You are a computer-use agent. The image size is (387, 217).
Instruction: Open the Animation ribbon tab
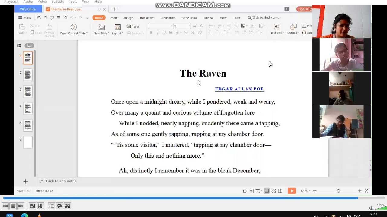(168, 18)
